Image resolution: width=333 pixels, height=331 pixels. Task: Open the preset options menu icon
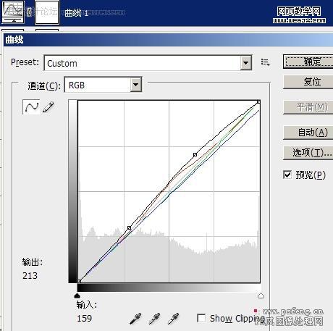tap(265, 62)
